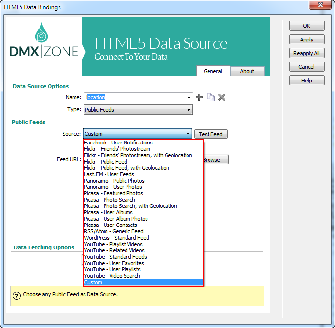Confirm with the OK button

307,26
